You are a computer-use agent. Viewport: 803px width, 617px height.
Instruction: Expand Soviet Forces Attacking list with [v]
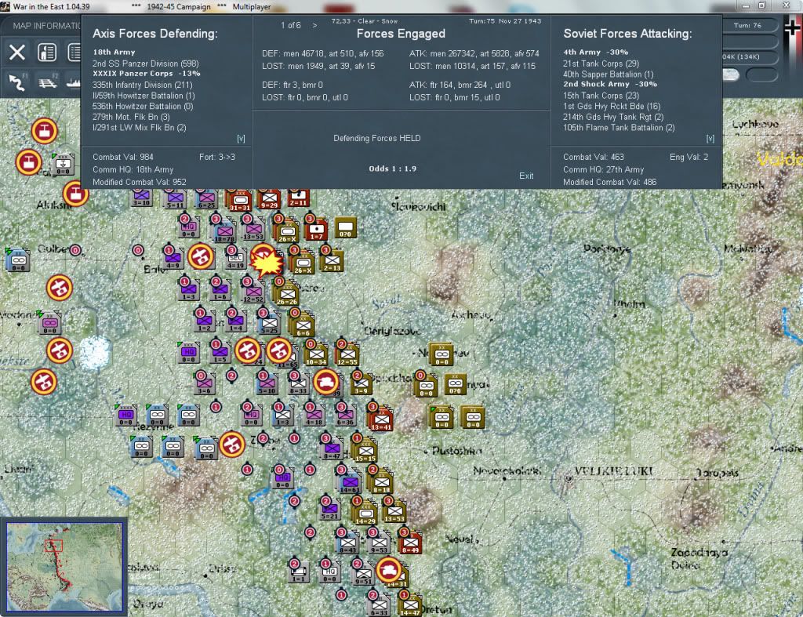[710, 138]
